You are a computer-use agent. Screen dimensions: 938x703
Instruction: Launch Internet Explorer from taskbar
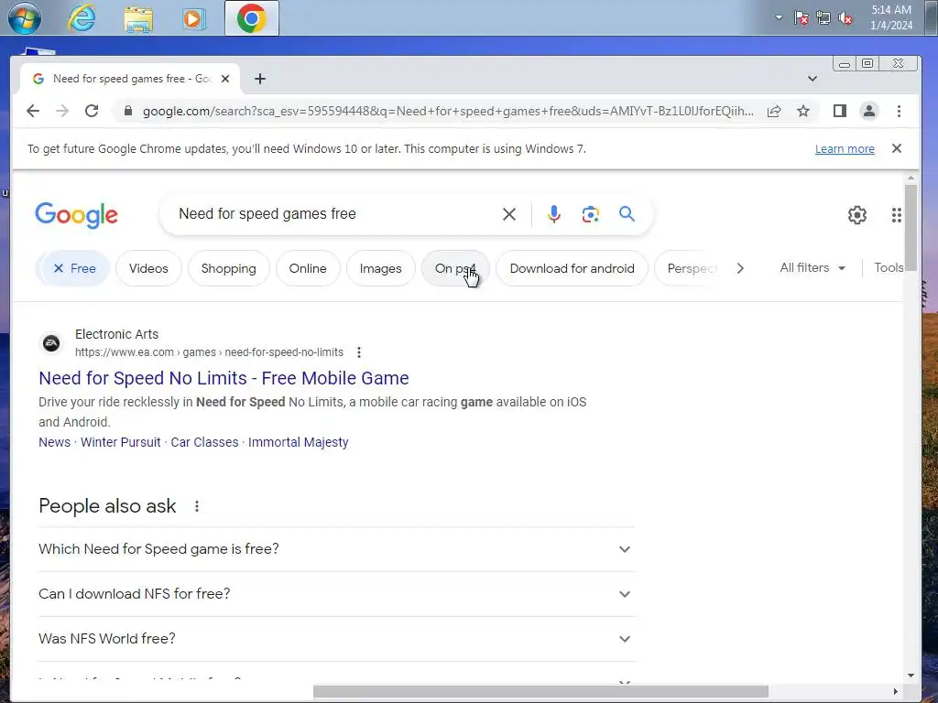[x=82, y=18]
